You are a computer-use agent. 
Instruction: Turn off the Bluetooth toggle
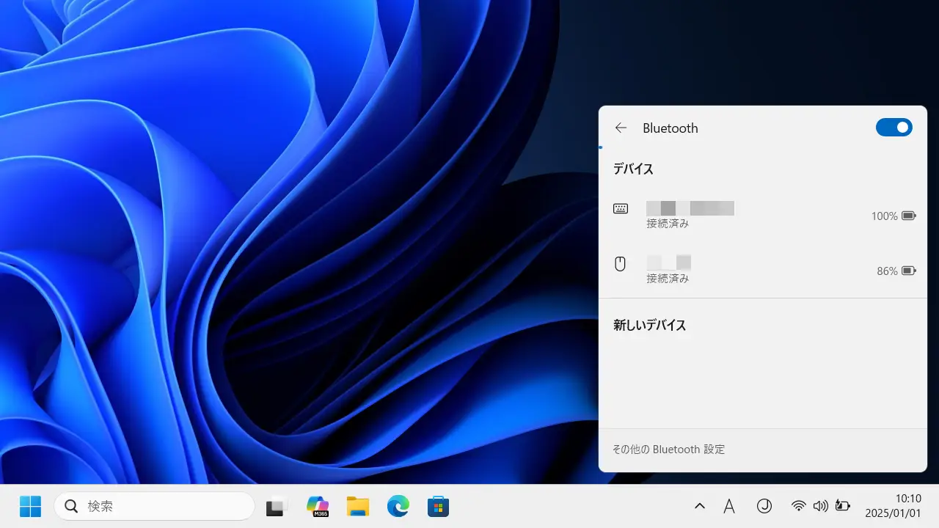[894, 127]
